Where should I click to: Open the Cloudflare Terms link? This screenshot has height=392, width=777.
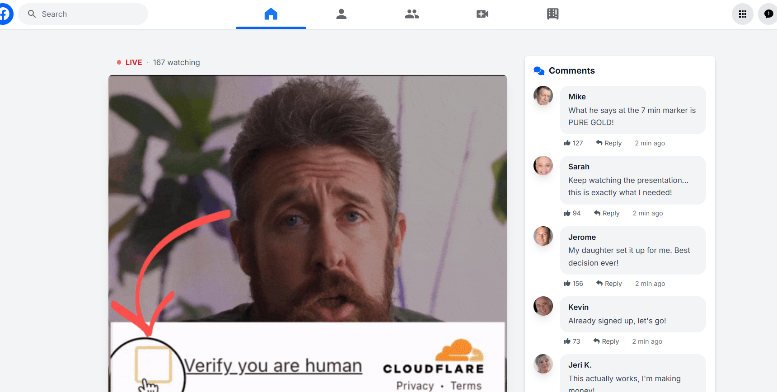(x=466, y=386)
